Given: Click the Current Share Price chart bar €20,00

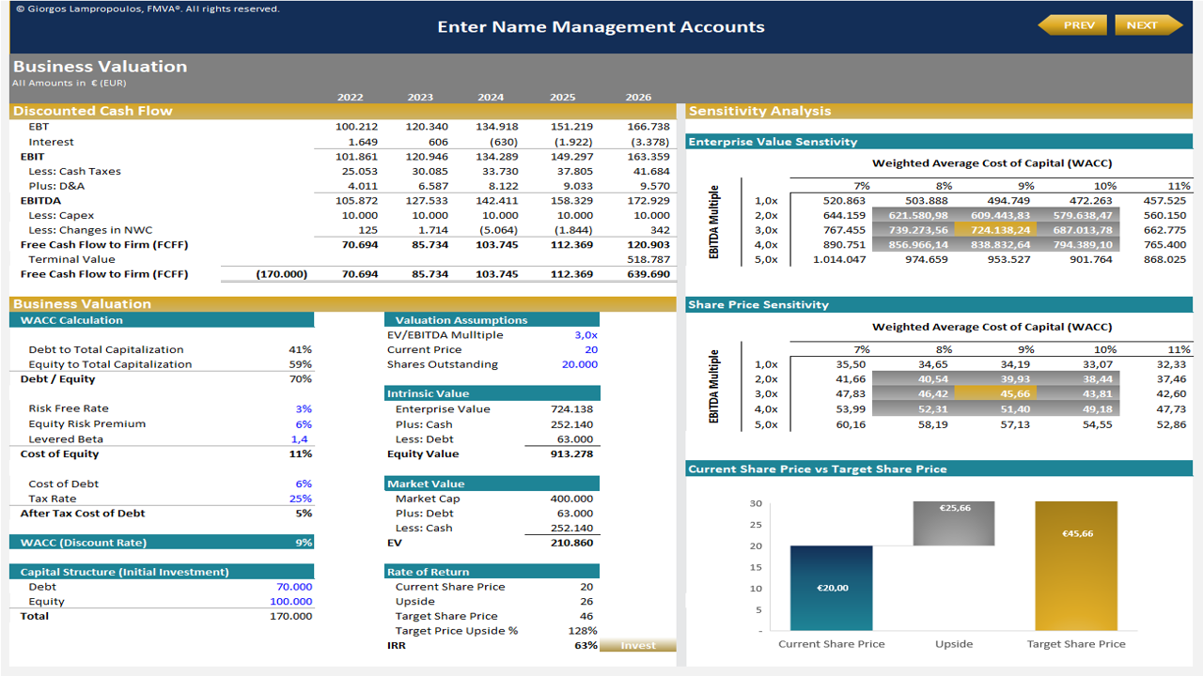Looking at the screenshot, I should click(831, 588).
